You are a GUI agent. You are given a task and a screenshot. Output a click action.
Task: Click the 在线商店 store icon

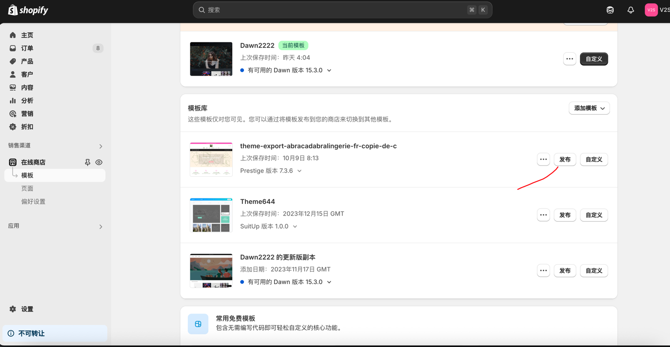point(13,162)
